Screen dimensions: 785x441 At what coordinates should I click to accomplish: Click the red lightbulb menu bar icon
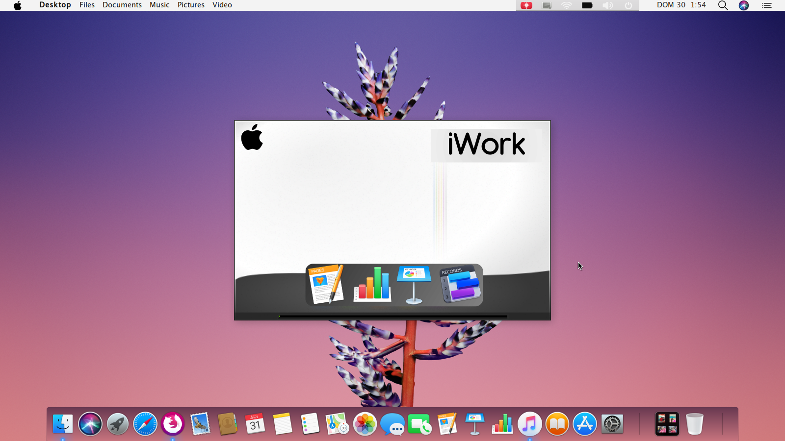pos(526,5)
